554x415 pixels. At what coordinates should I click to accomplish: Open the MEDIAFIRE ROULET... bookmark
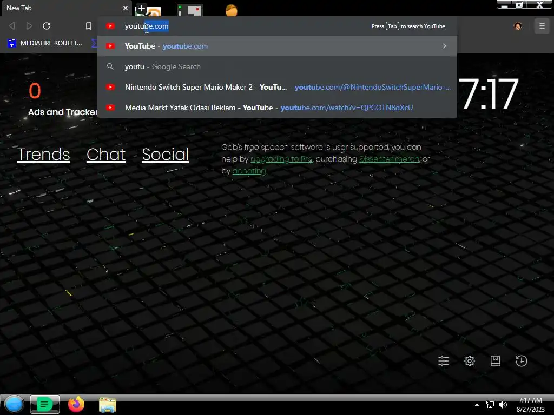click(x=45, y=43)
